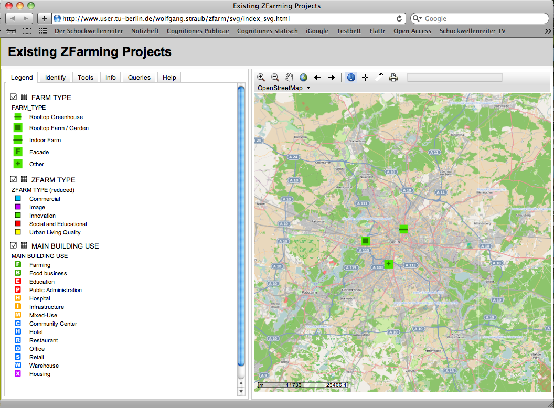This screenshot has width=554, height=408.
Task: Select the coordinate crosshair tool
Action: pos(365,78)
